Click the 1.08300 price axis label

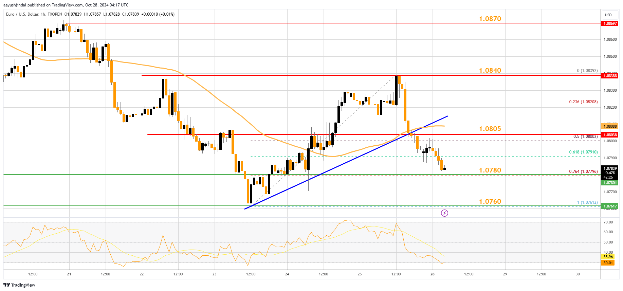610,90
